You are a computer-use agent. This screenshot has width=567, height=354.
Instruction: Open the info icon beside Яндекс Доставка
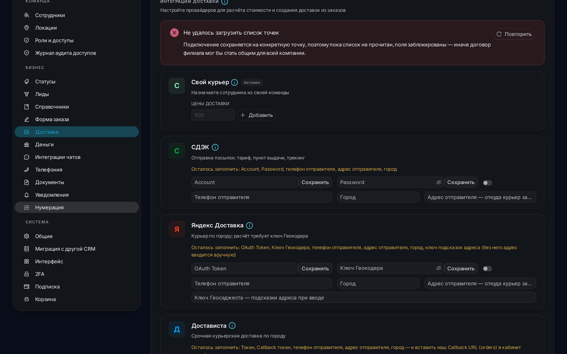tap(249, 226)
